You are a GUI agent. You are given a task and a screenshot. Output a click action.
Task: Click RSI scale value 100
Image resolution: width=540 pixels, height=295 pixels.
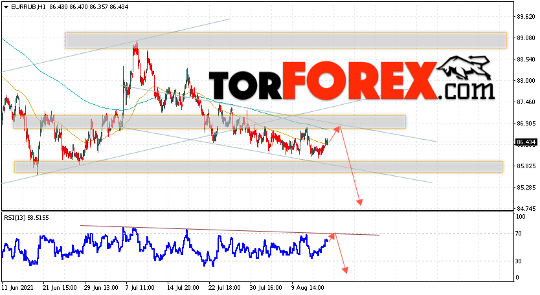click(521, 217)
